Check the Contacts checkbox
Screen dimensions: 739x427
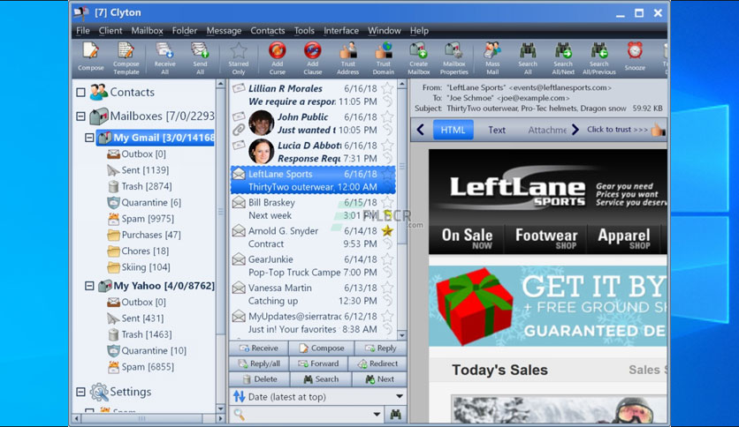[80, 92]
